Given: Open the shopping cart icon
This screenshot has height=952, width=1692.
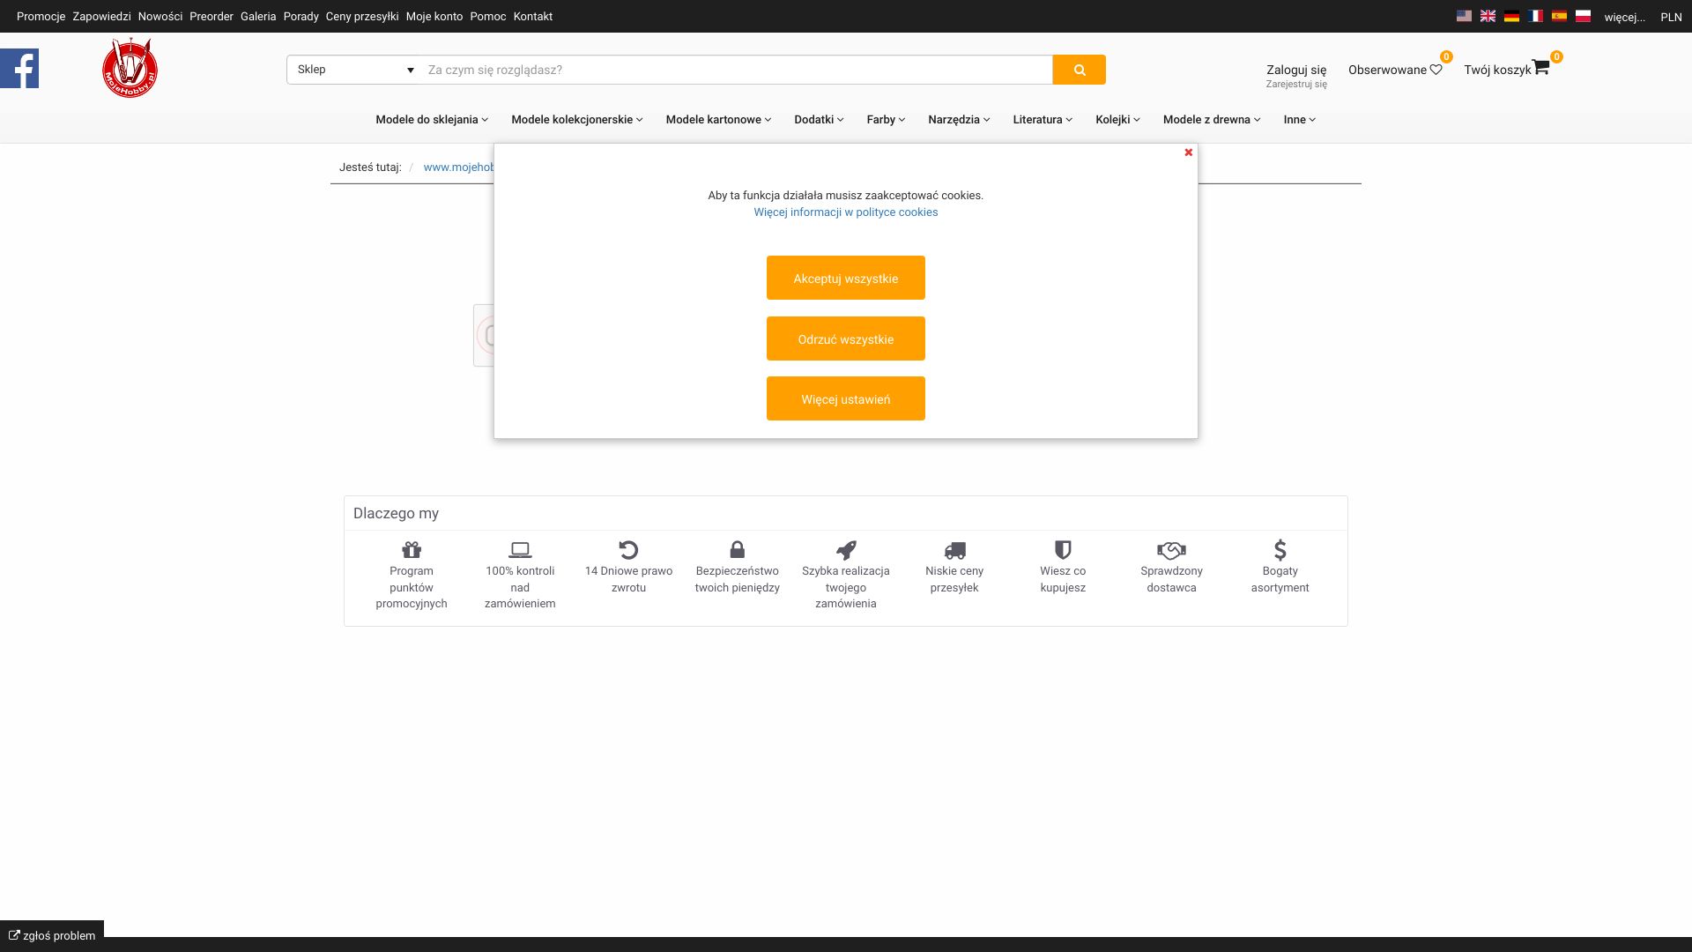Looking at the screenshot, I should click(1540, 68).
